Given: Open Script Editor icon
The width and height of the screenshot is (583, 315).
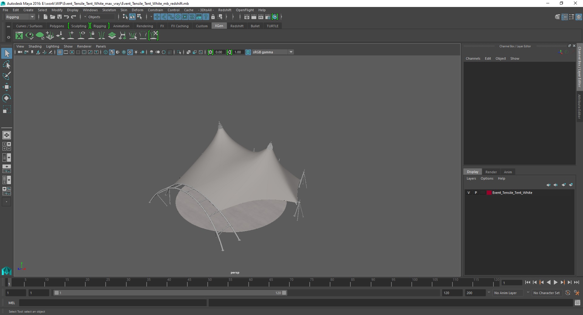Looking at the screenshot, I should [x=577, y=303].
